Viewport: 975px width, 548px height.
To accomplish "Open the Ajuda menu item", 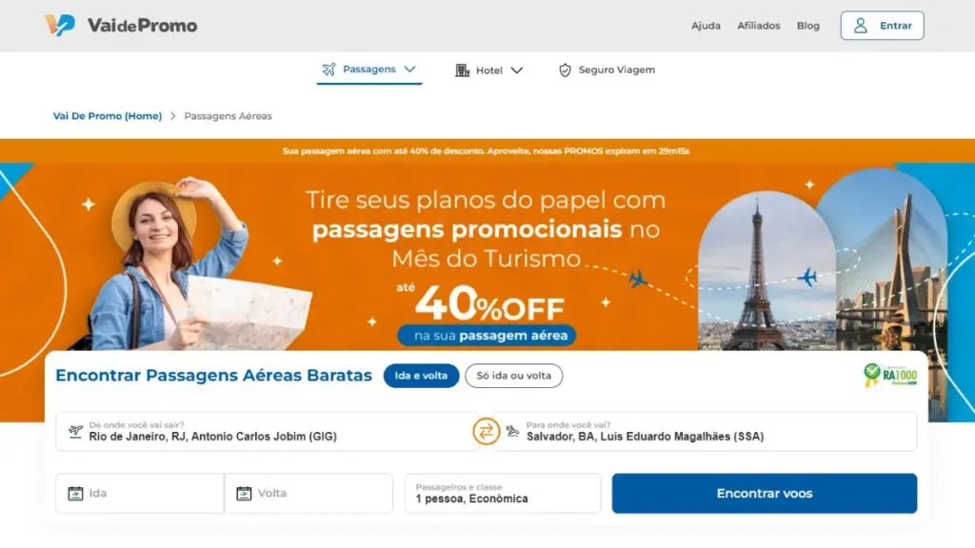I will tap(706, 26).
